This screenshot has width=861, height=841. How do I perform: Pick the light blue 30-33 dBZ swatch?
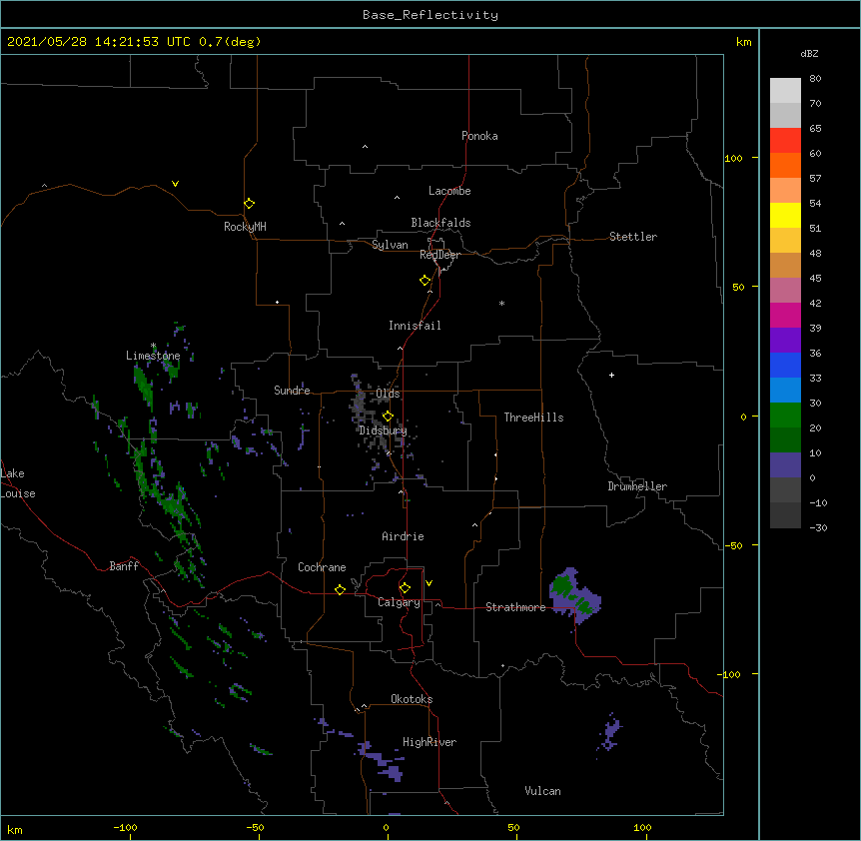pyautogui.click(x=785, y=391)
